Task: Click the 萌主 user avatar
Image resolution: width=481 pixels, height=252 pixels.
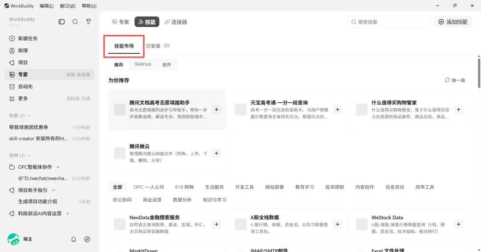Action: pos(13,239)
